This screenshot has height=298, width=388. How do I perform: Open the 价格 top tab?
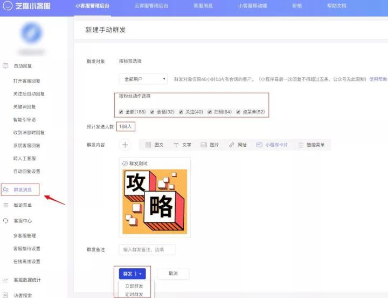297,6
